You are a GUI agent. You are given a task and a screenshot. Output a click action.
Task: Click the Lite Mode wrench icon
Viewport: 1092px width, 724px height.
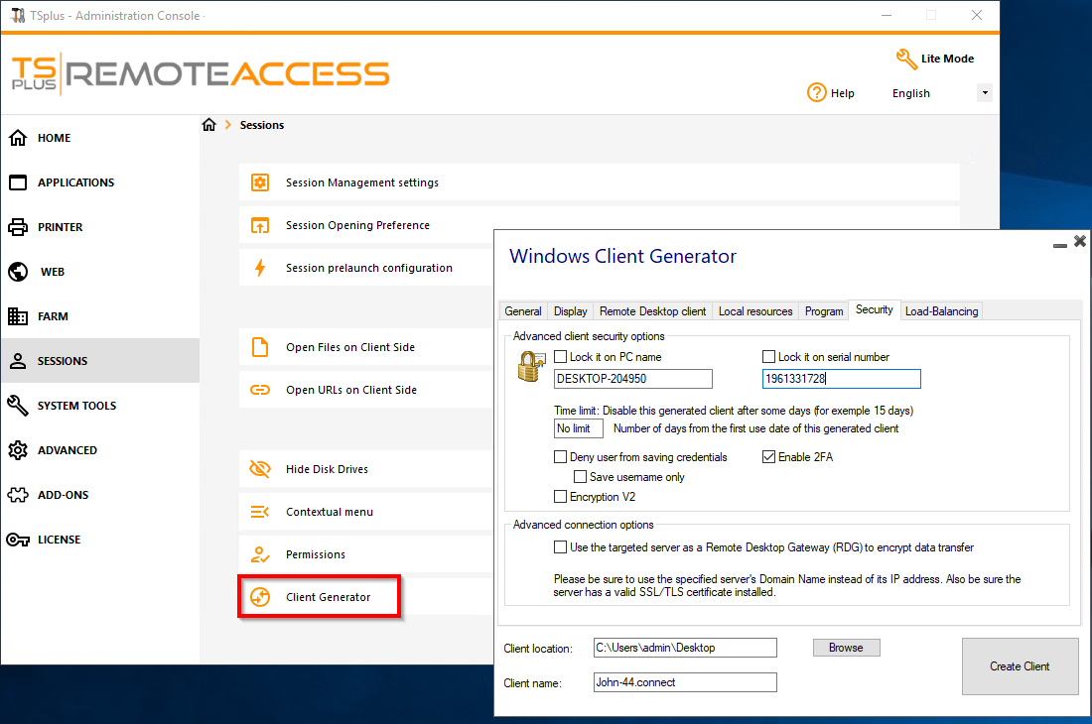click(906, 59)
